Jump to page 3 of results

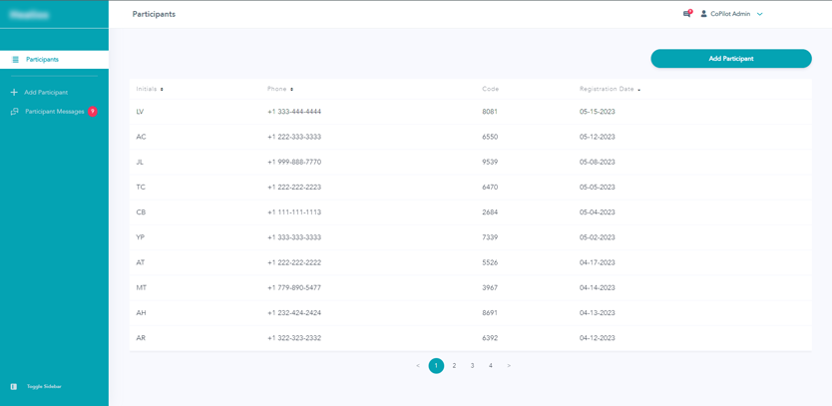tap(473, 366)
